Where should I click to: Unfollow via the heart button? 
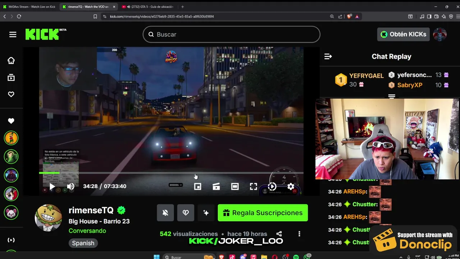click(x=186, y=213)
